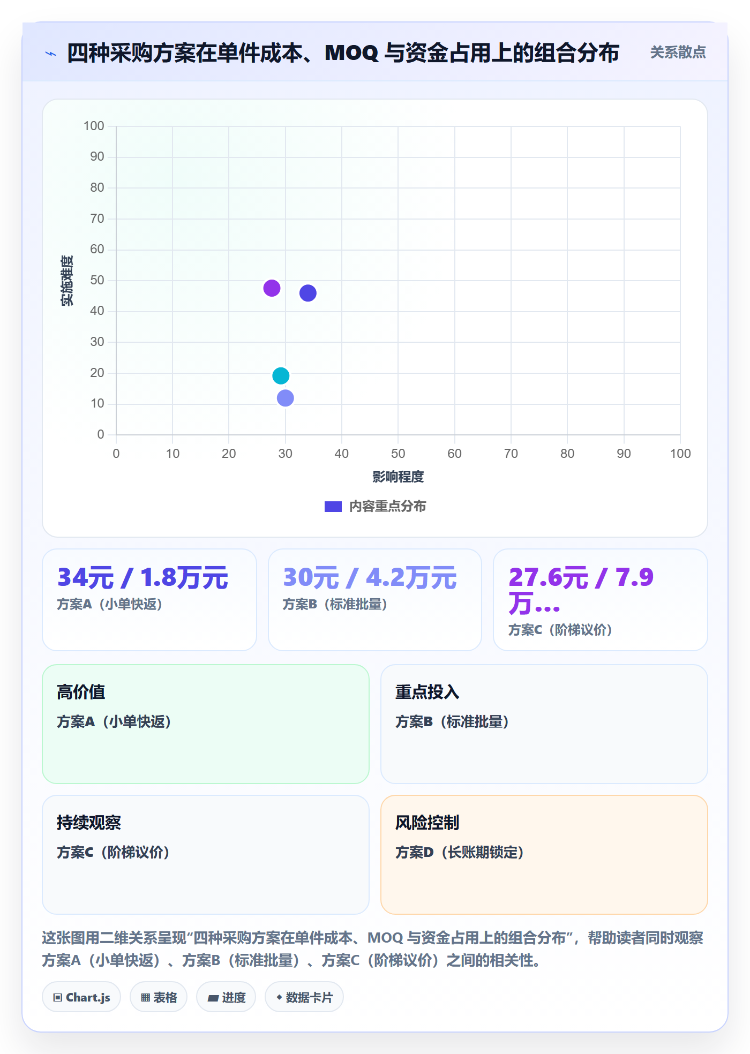The height and width of the screenshot is (1054, 750).
Task: Select the 34元 / 1.8万元 data card
Action: (x=149, y=600)
